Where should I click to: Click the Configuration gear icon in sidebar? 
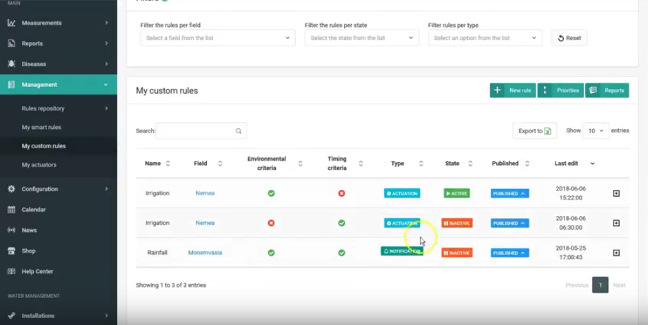12,189
